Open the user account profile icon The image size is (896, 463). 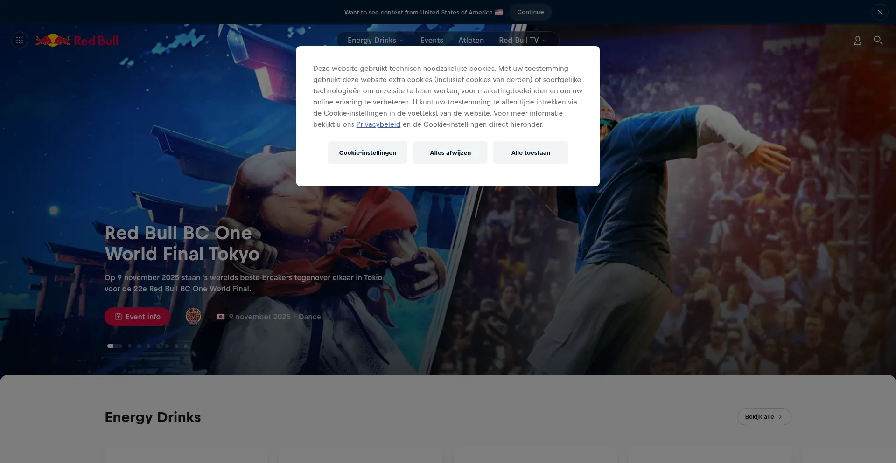click(x=857, y=41)
